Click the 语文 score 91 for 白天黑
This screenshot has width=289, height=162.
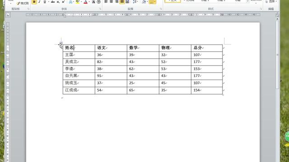111,76
